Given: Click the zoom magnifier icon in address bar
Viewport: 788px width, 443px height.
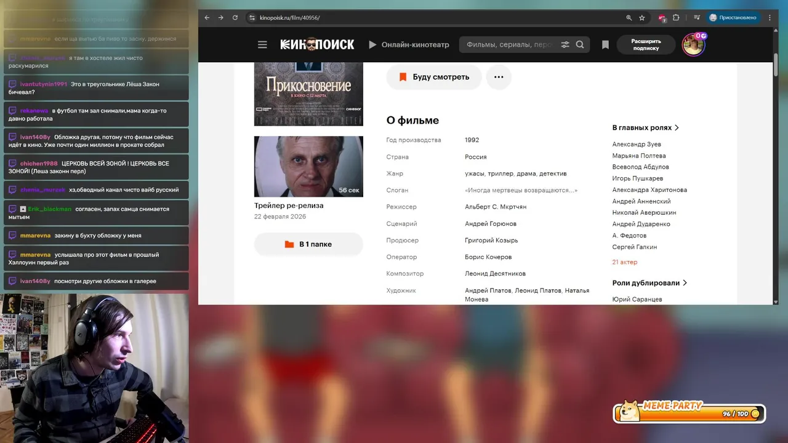Looking at the screenshot, I should pos(629,18).
